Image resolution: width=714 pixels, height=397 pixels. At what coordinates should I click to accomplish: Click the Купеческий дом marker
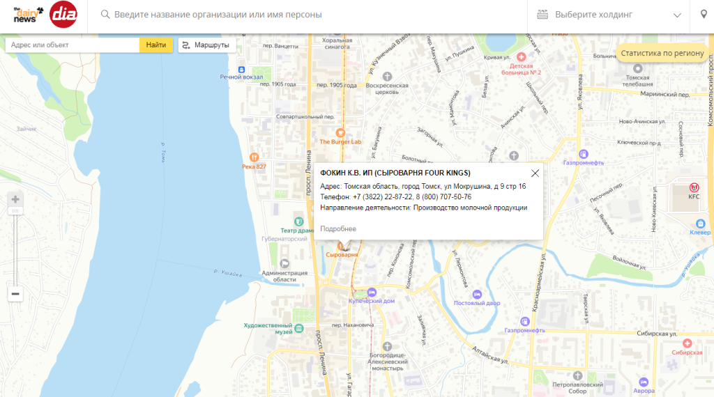[372, 293]
